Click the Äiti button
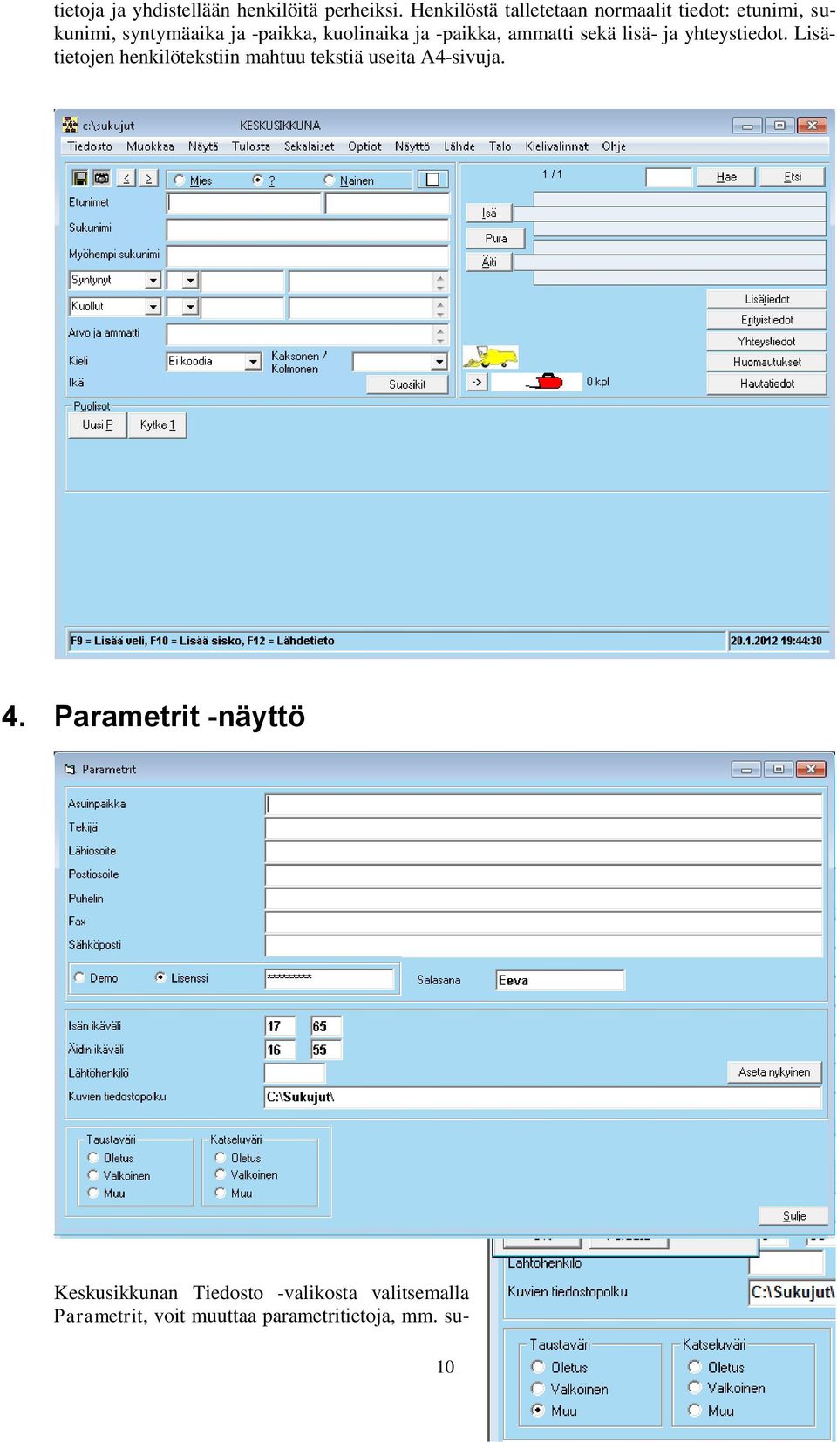The image size is (837, 1442). coord(489,262)
